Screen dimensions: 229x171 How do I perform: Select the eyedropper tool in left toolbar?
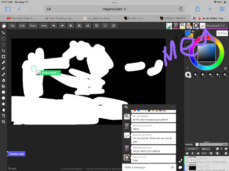pos(3,63)
